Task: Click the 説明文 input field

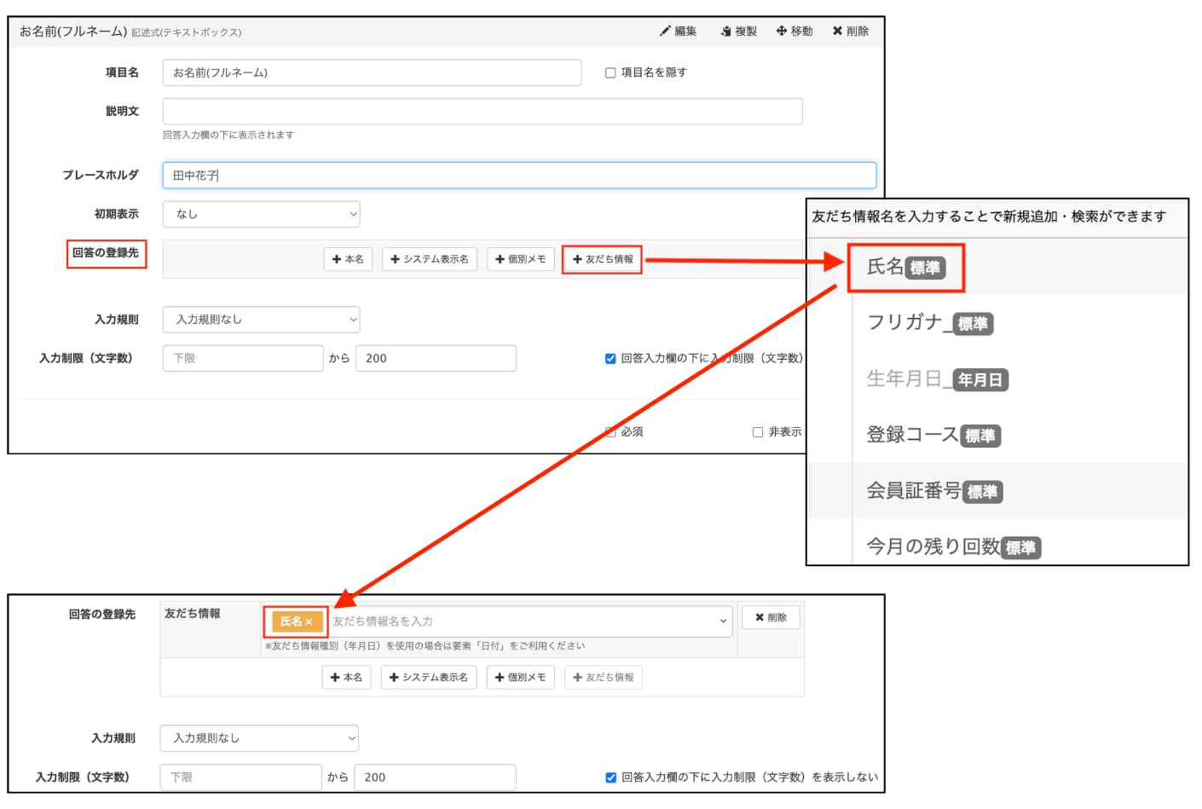Action: [x=482, y=112]
